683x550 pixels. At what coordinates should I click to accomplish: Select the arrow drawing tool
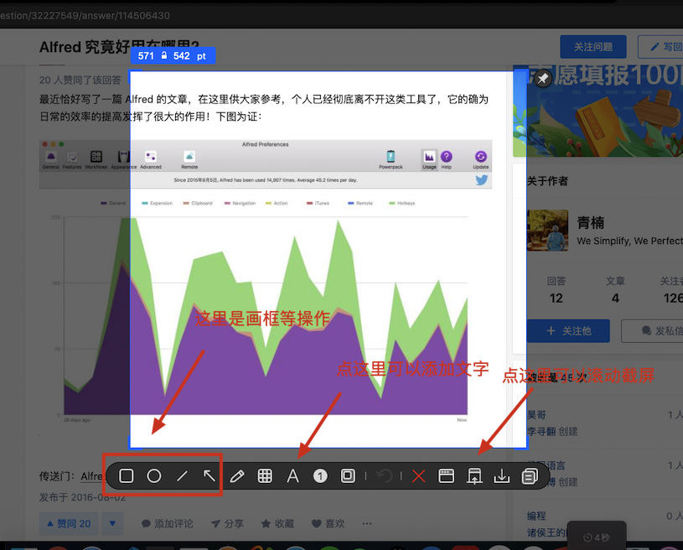click(210, 476)
